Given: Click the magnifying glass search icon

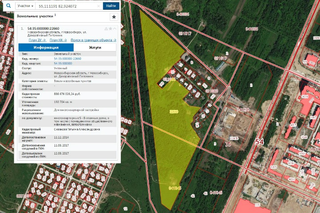Looking at the screenshot, I should tap(8, 6).
